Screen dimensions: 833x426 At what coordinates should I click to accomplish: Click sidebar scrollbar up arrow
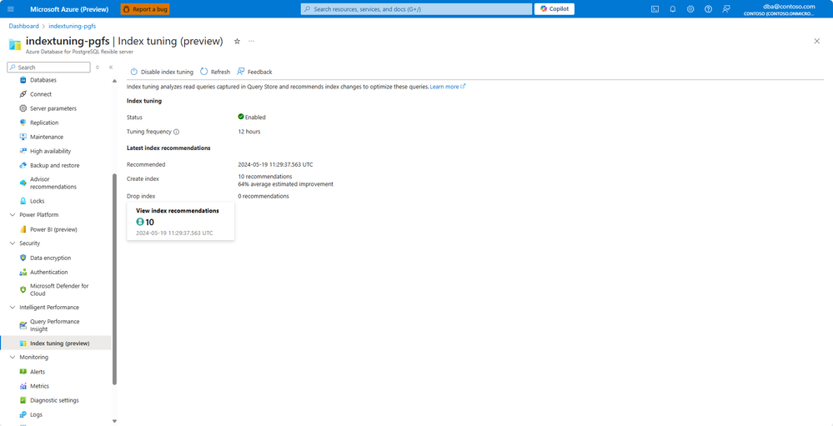pos(114,81)
